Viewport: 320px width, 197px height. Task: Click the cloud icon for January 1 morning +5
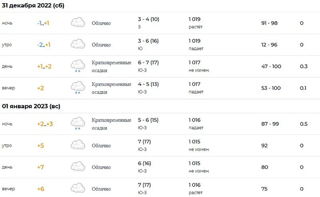tap(78, 145)
